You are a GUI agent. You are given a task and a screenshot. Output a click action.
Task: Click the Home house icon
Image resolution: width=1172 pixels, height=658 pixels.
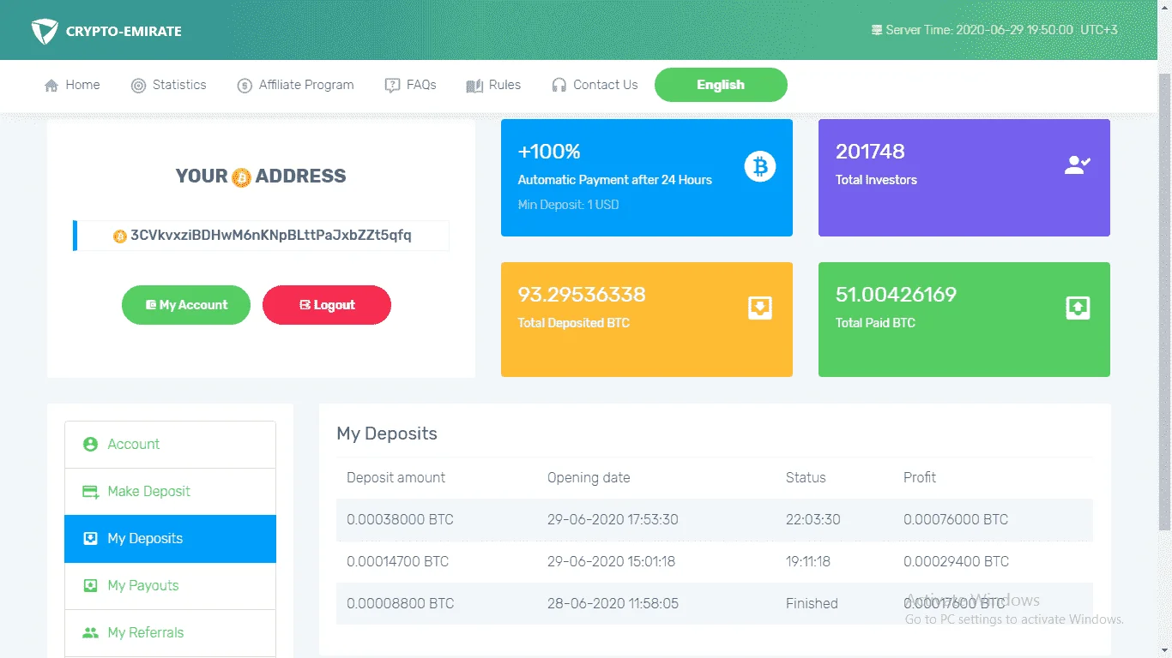pos(51,86)
